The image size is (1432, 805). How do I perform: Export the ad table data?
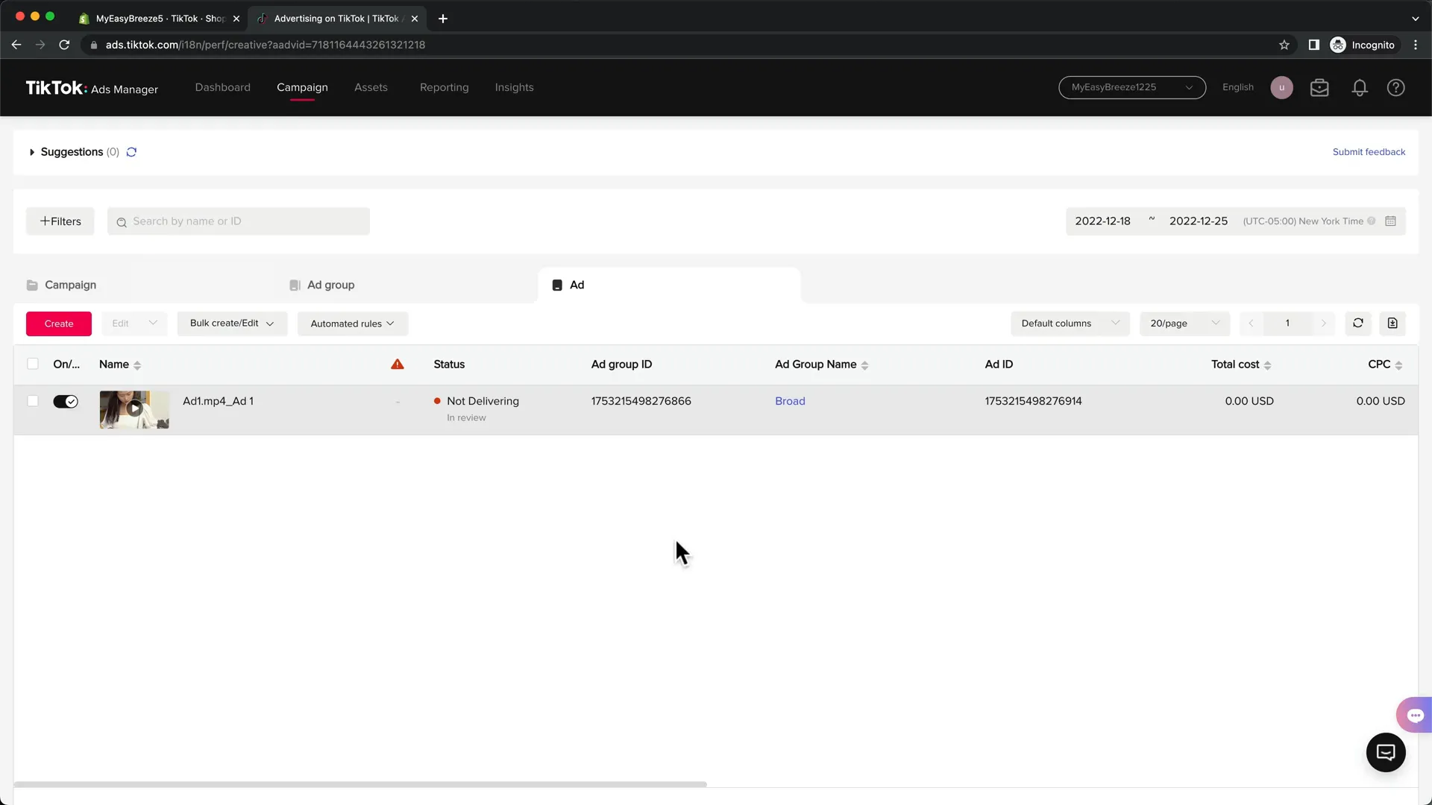point(1392,323)
